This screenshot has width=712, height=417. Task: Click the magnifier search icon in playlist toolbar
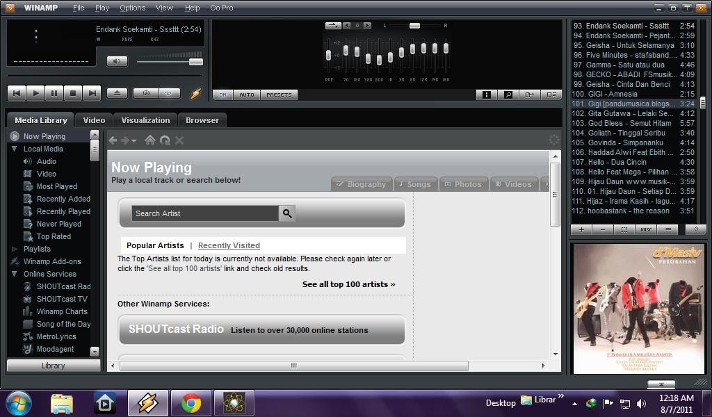point(508,94)
